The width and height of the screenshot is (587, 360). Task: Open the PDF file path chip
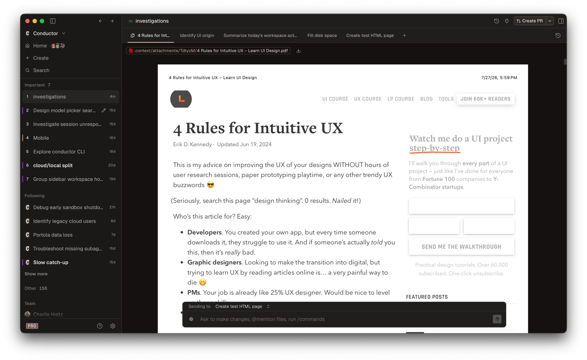click(208, 51)
